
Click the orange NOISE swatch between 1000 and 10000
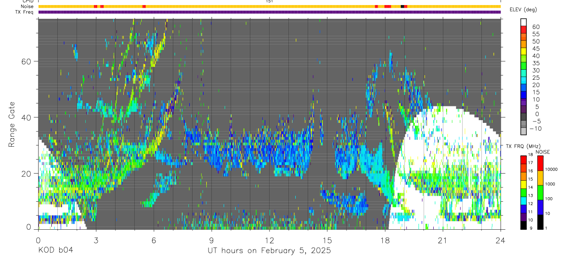point(541,177)
